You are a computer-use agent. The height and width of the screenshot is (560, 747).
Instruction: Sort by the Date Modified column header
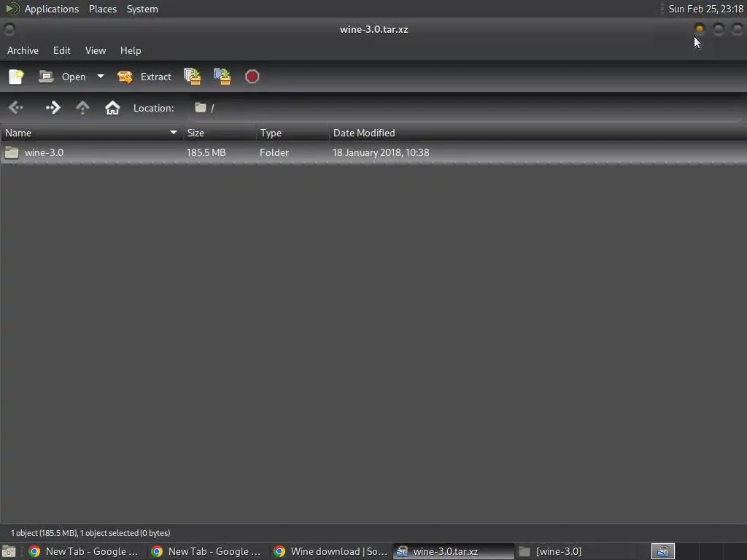(x=538, y=133)
